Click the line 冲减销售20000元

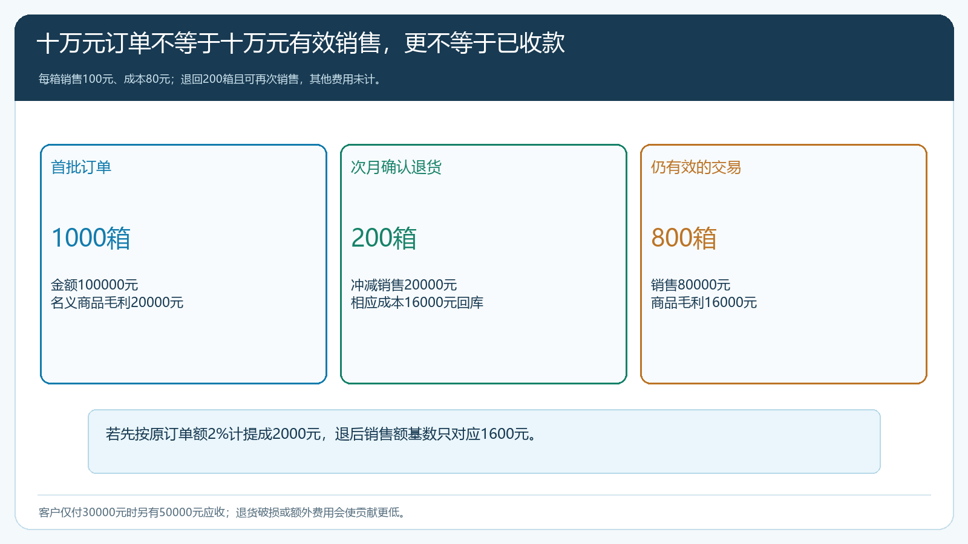coord(404,285)
